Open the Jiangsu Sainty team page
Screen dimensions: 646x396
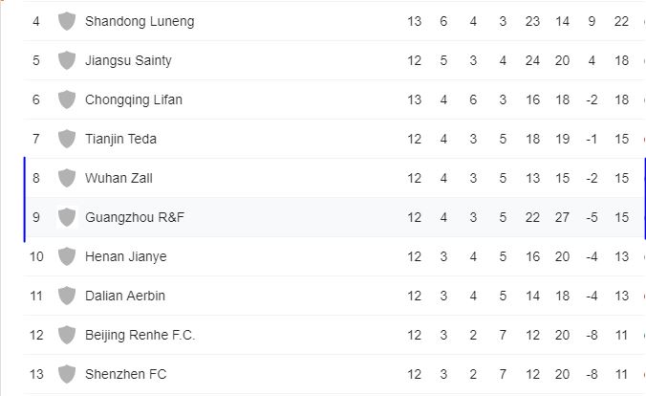[128, 60]
